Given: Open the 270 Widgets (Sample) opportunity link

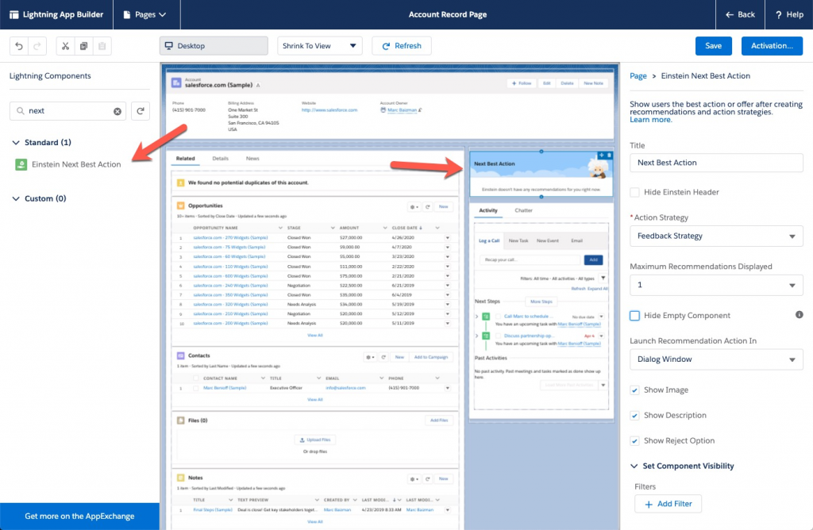Looking at the screenshot, I should [x=230, y=238].
